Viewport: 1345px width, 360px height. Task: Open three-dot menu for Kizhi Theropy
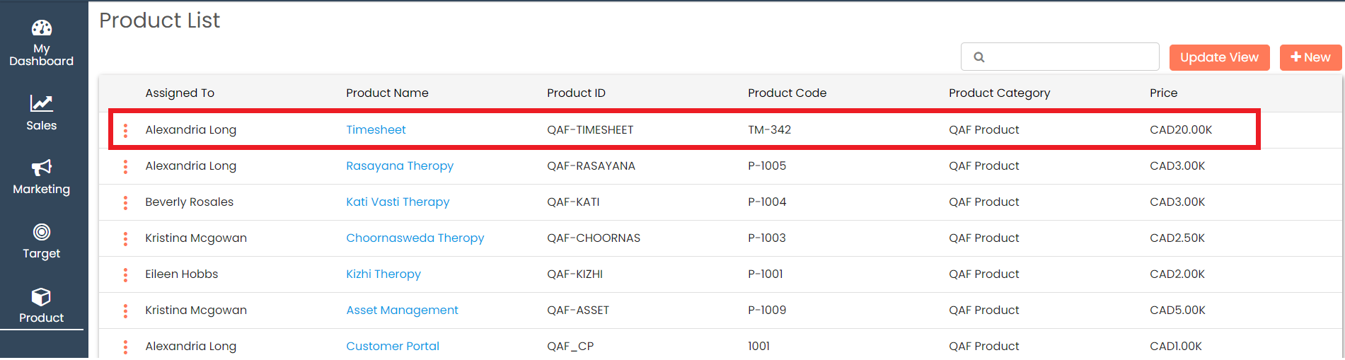(x=126, y=274)
